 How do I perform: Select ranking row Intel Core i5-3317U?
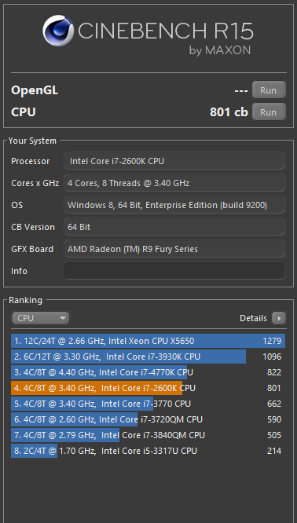148,451
